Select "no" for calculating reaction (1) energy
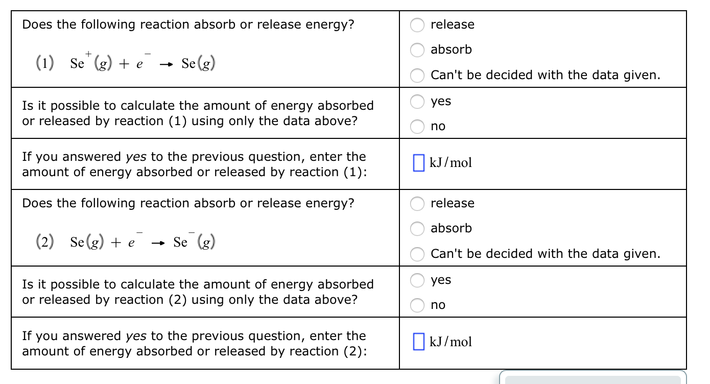 (417, 126)
